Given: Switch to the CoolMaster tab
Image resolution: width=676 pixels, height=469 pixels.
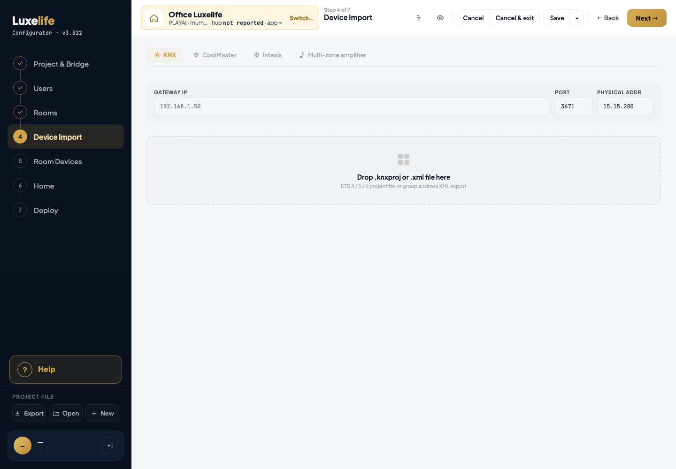Looking at the screenshot, I should tap(215, 55).
